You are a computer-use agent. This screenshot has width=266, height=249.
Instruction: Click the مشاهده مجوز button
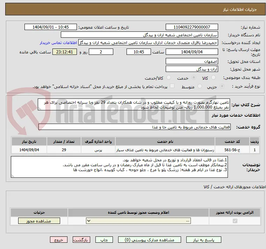coord(39,221)
